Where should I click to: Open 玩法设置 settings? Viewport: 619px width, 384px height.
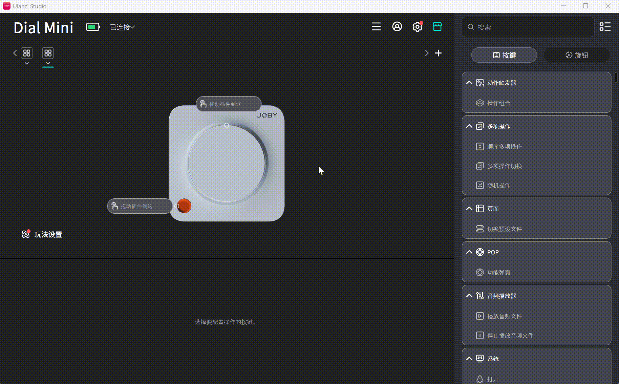point(42,234)
